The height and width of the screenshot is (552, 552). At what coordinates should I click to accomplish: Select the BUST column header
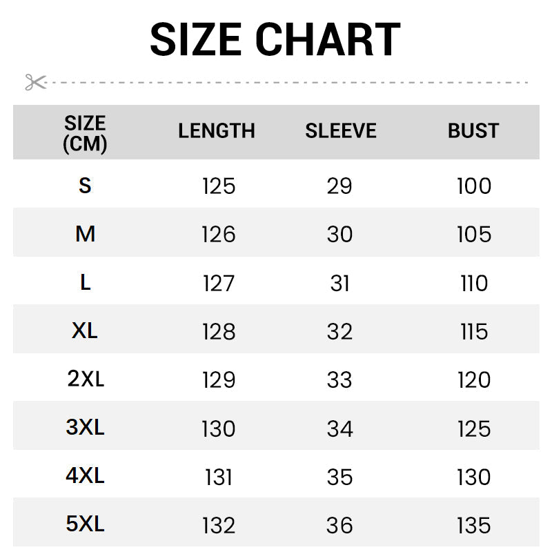pyautogui.click(x=473, y=130)
